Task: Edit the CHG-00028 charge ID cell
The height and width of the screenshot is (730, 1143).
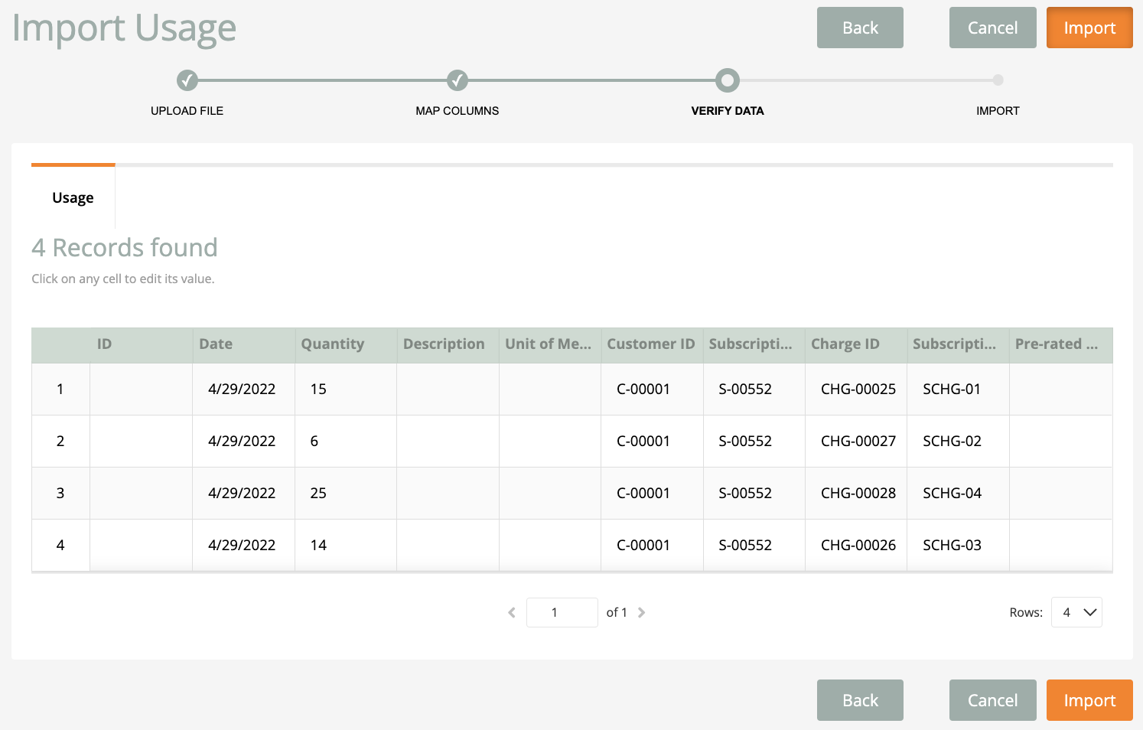Action: (856, 493)
